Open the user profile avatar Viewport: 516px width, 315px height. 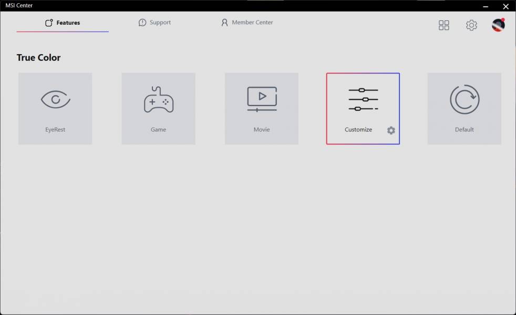click(x=498, y=25)
